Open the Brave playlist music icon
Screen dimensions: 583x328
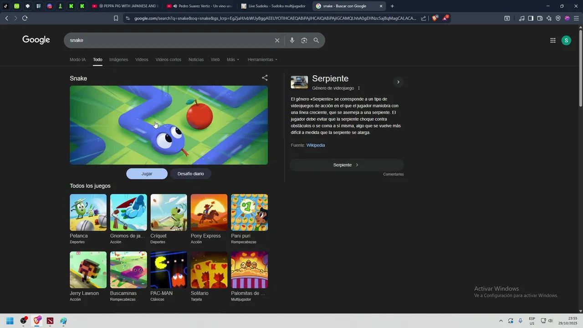coord(522,18)
